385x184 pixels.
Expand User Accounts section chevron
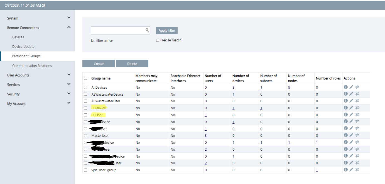coord(69,75)
